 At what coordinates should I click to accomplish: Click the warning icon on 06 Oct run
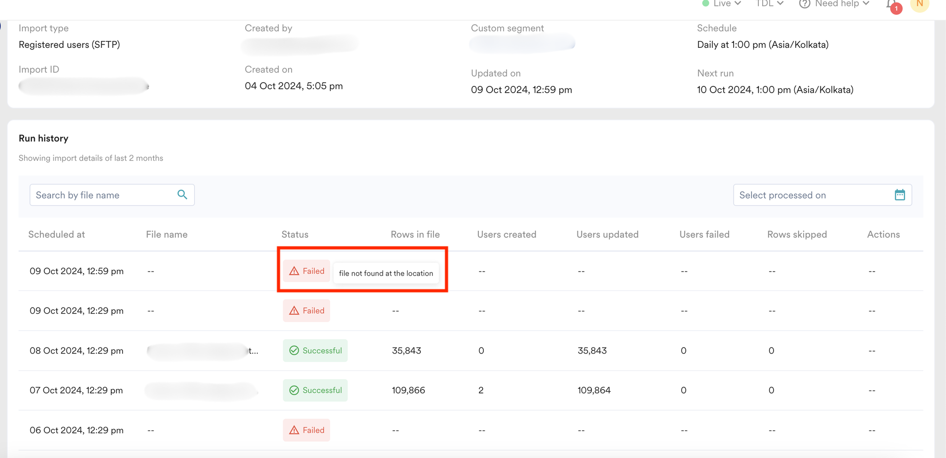click(294, 430)
